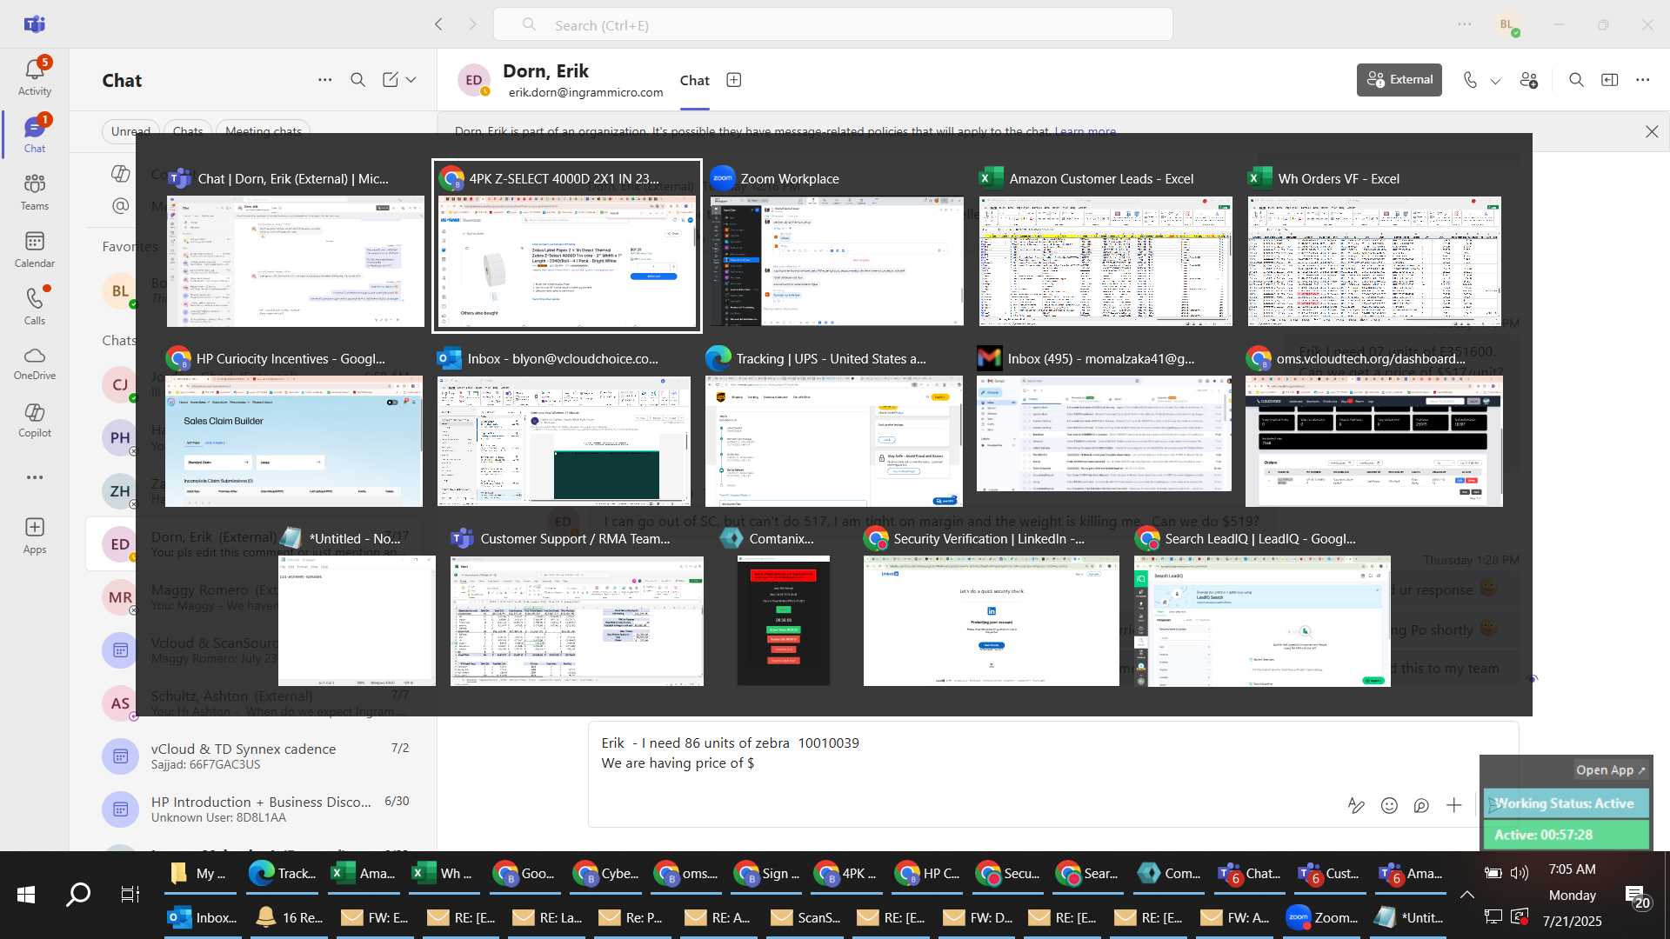Image resolution: width=1670 pixels, height=939 pixels.
Task: Expand the call options dropdown arrow
Action: [x=1495, y=81]
